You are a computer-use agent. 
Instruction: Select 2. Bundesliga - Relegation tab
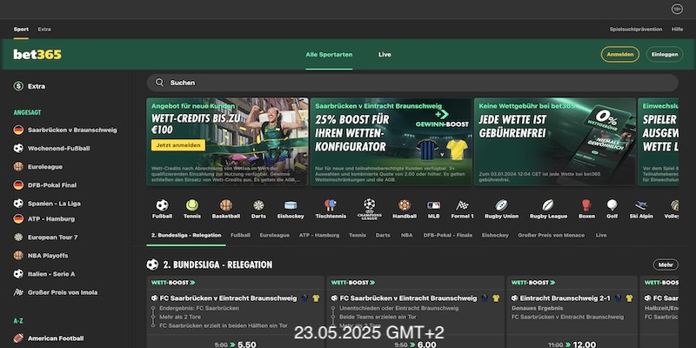tap(186, 235)
